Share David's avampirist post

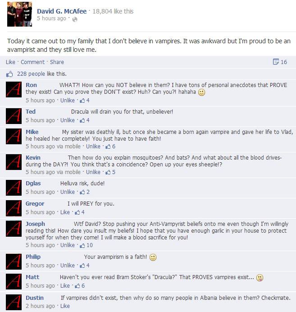click(x=57, y=62)
